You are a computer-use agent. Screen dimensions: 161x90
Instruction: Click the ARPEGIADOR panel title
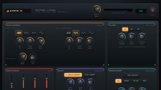tap(115, 71)
